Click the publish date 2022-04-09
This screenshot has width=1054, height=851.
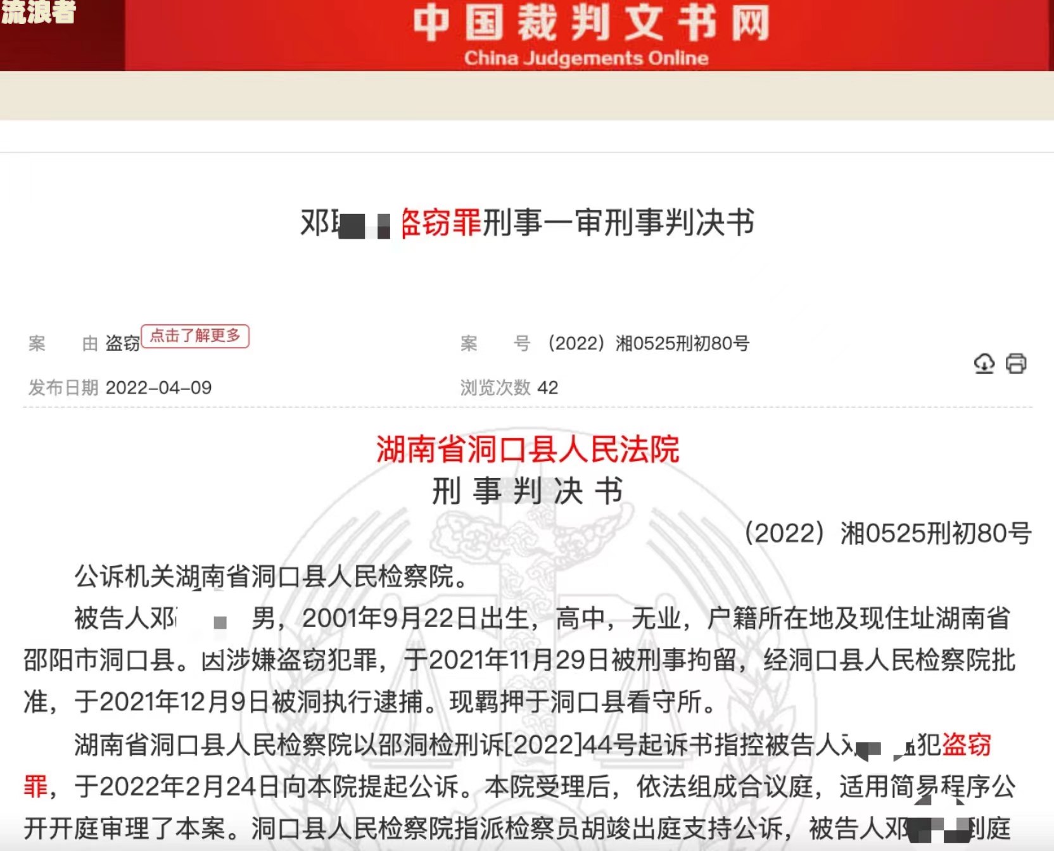(159, 388)
